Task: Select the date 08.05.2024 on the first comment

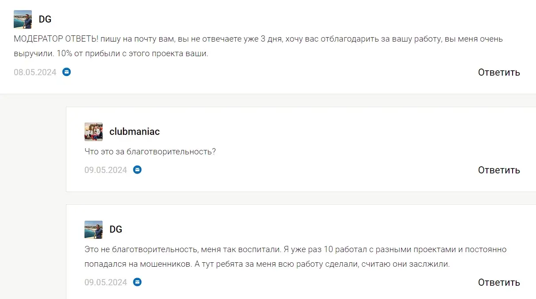Action: click(35, 72)
